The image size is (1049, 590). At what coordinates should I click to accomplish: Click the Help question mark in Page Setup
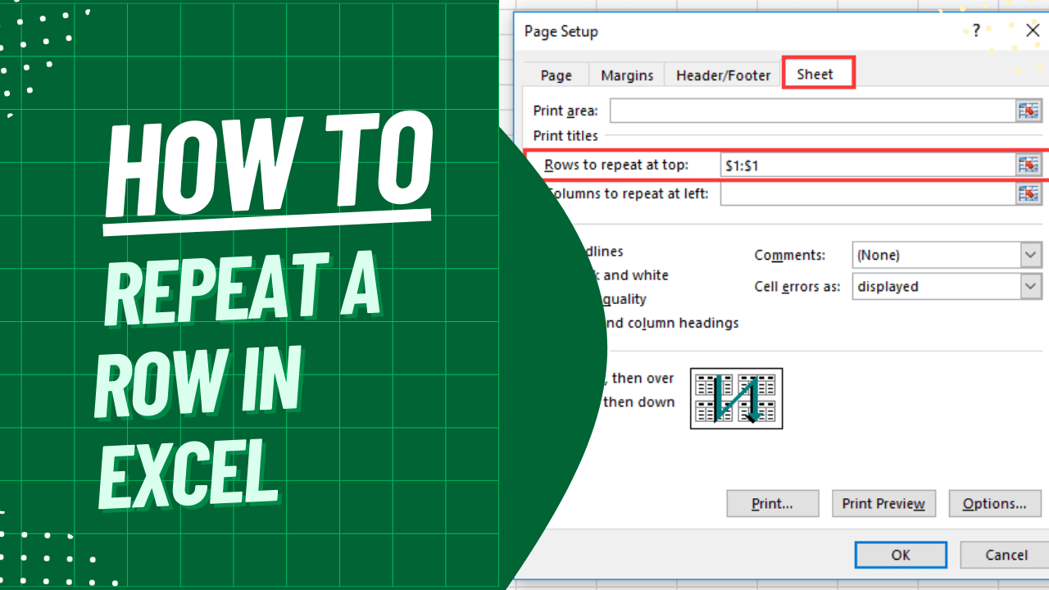976,31
